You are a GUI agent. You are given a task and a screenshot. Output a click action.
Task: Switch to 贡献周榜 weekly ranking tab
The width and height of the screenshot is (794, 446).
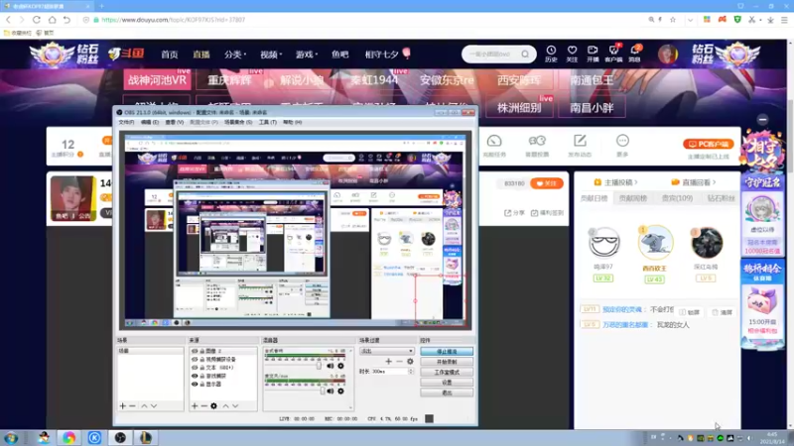coord(633,199)
